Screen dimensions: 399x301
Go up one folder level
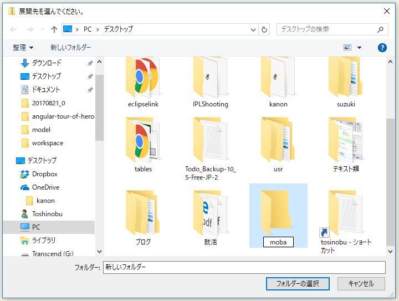pos(54,29)
